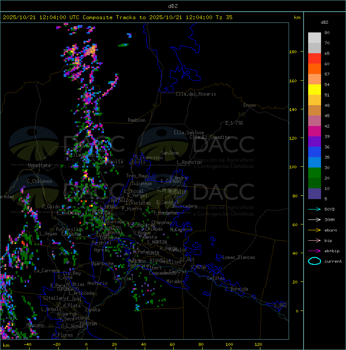Click the 12_Oct label
Screen dimensions: 346x350
pyautogui.click(x=187, y=259)
